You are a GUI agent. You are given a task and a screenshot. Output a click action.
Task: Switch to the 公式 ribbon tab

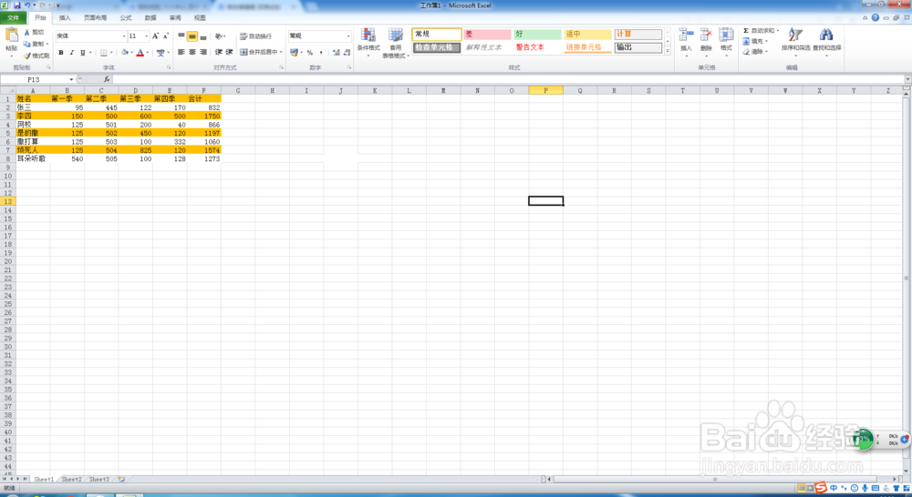(x=126, y=18)
